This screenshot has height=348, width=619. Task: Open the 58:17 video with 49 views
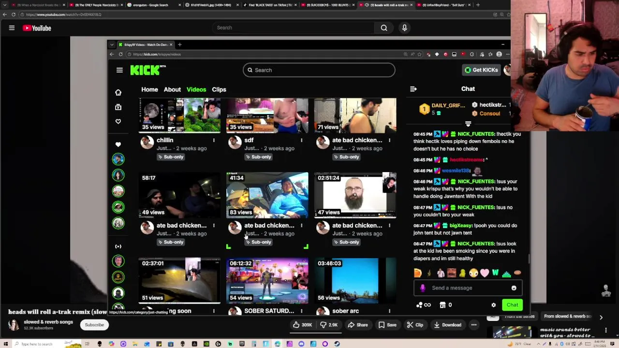point(179,195)
